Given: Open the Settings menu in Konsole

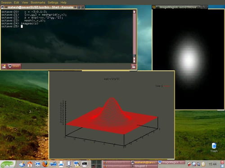Looking at the screenshot, I should [53, 2].
